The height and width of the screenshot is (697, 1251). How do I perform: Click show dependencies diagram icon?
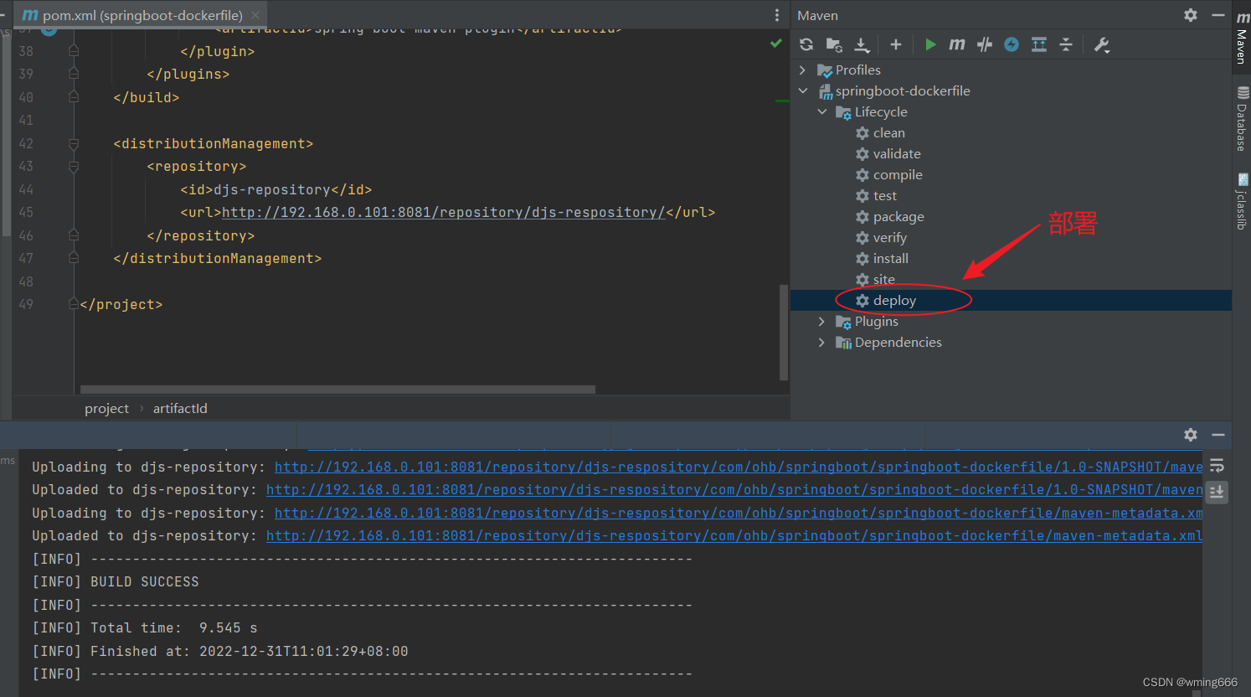point(1039,44)
